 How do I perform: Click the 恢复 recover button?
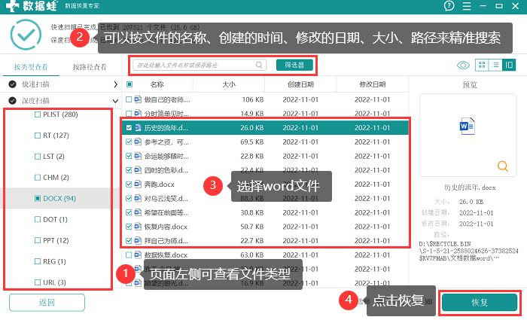[x=480, y=303]
